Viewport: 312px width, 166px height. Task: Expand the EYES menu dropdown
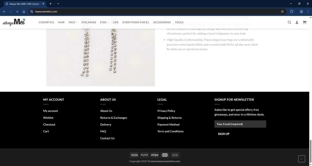tap(104, 22)
